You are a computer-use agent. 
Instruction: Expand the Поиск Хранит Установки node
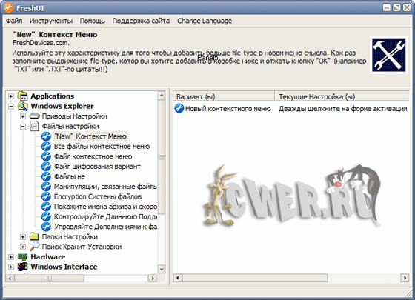[x=23, y=247]
